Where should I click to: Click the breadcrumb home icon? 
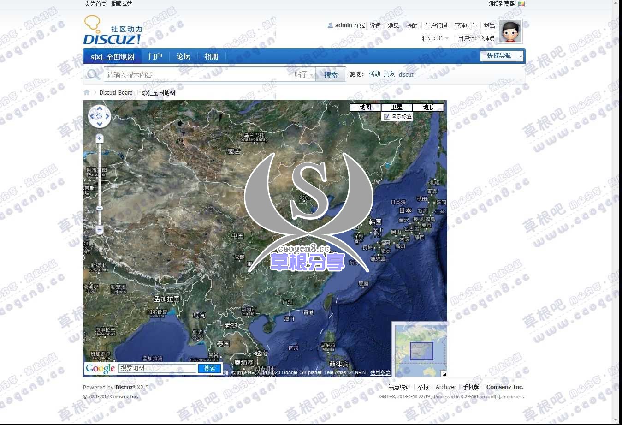[87, 92]
